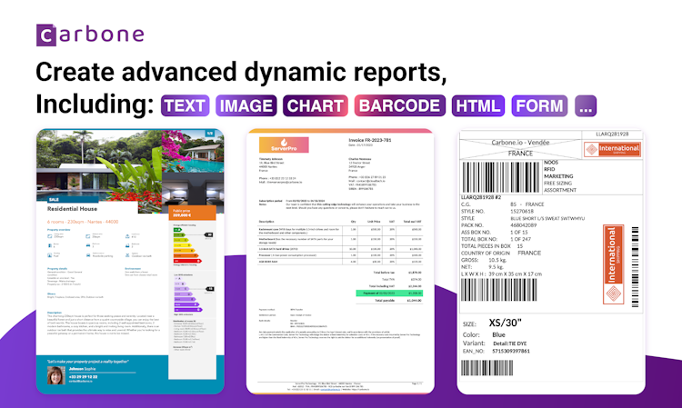Click "BLUE SHORT L/S SWEAT SWTWMYU"

(x=547, y=218)
